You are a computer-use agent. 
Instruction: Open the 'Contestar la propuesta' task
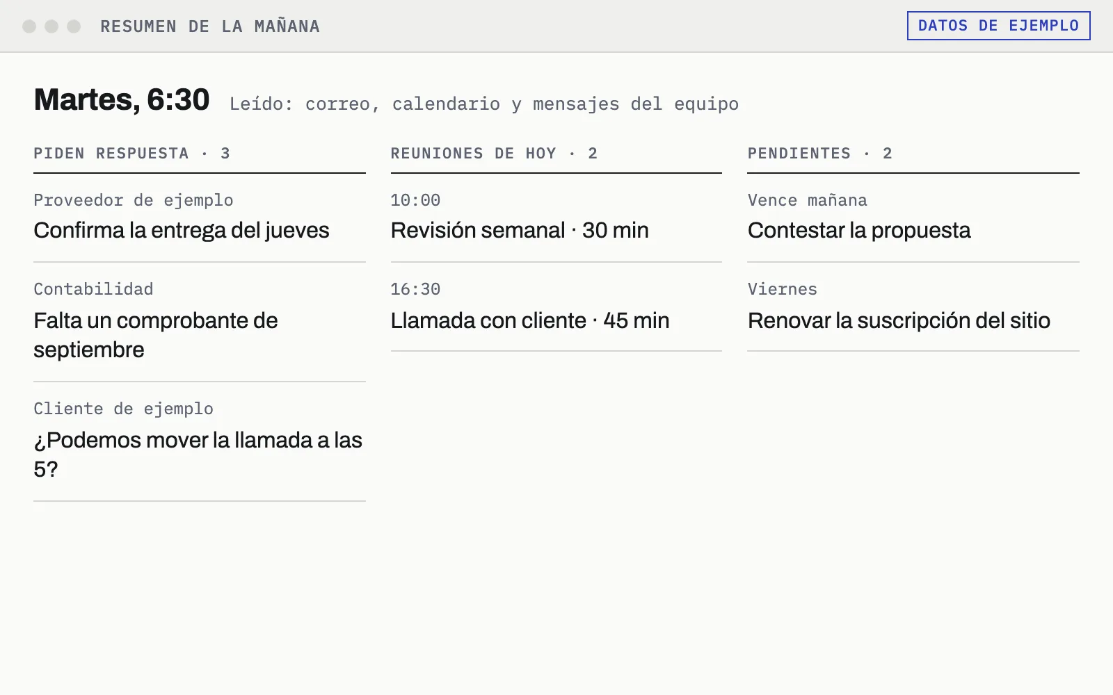859,230
